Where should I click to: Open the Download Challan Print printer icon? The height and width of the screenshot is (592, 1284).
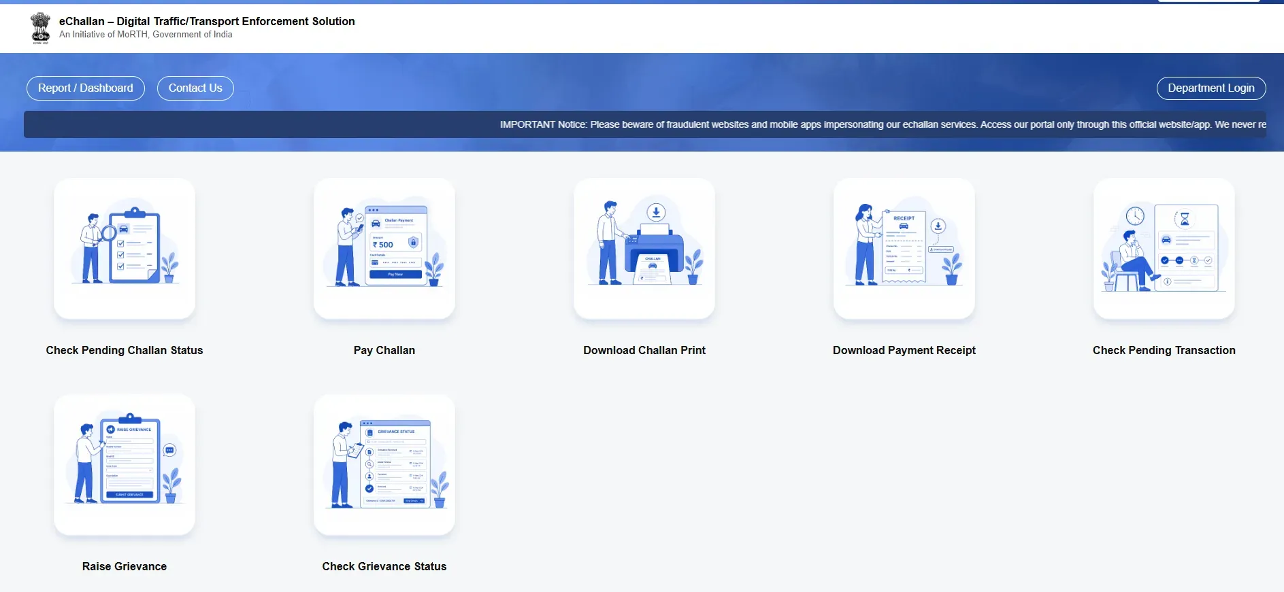pos(644,249)
